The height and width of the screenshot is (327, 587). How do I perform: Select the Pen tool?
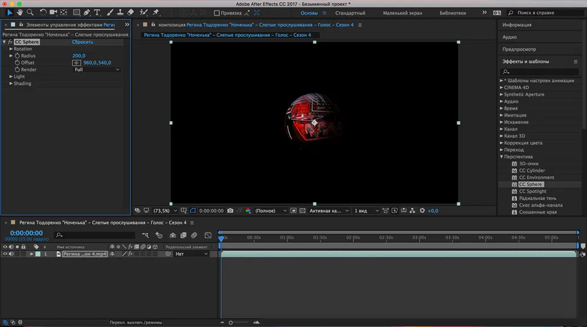point(87,12)
